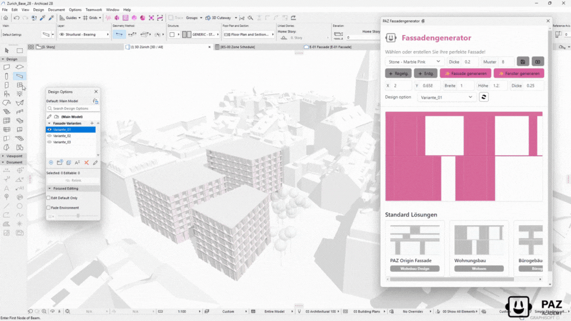The width and height of the screenshot is (571, 321).
Task: Click the + Regelg. button
Action: click(x=399, y=74)
